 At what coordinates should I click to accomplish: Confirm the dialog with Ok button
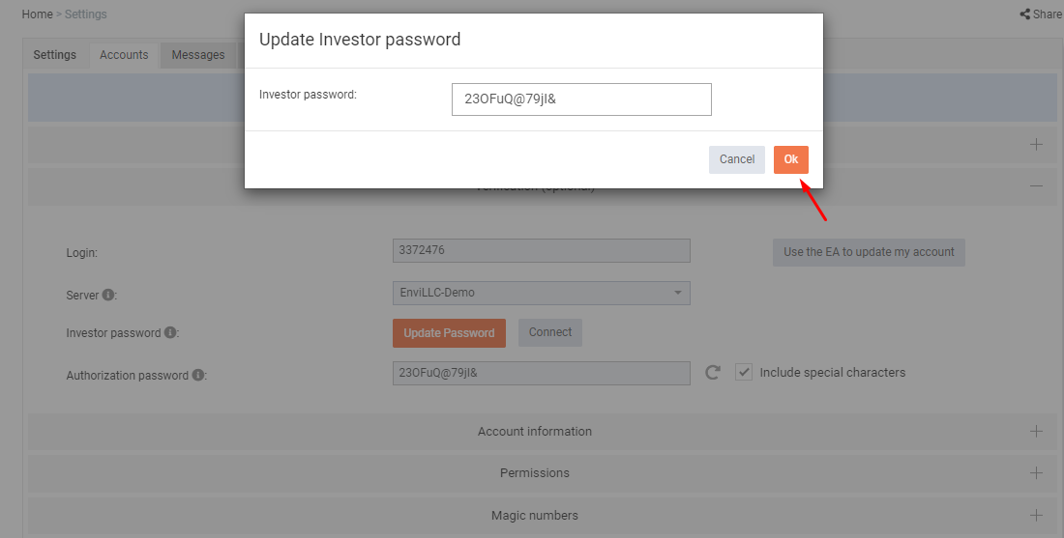790,159
